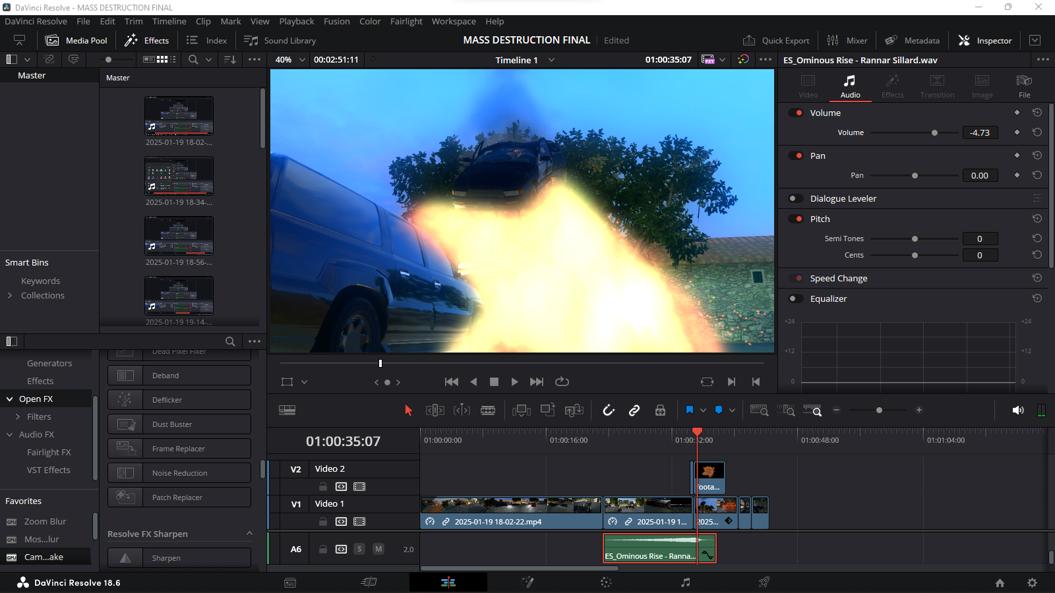Switch to the File inspector tab
The image size is (1055, 593).
[1024, 86]
